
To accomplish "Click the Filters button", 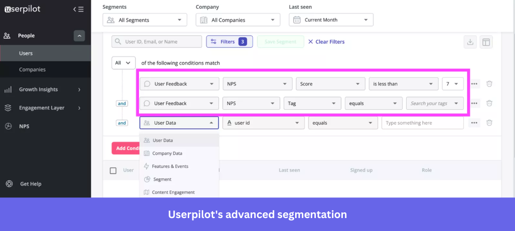I will [x=230, y=41].
